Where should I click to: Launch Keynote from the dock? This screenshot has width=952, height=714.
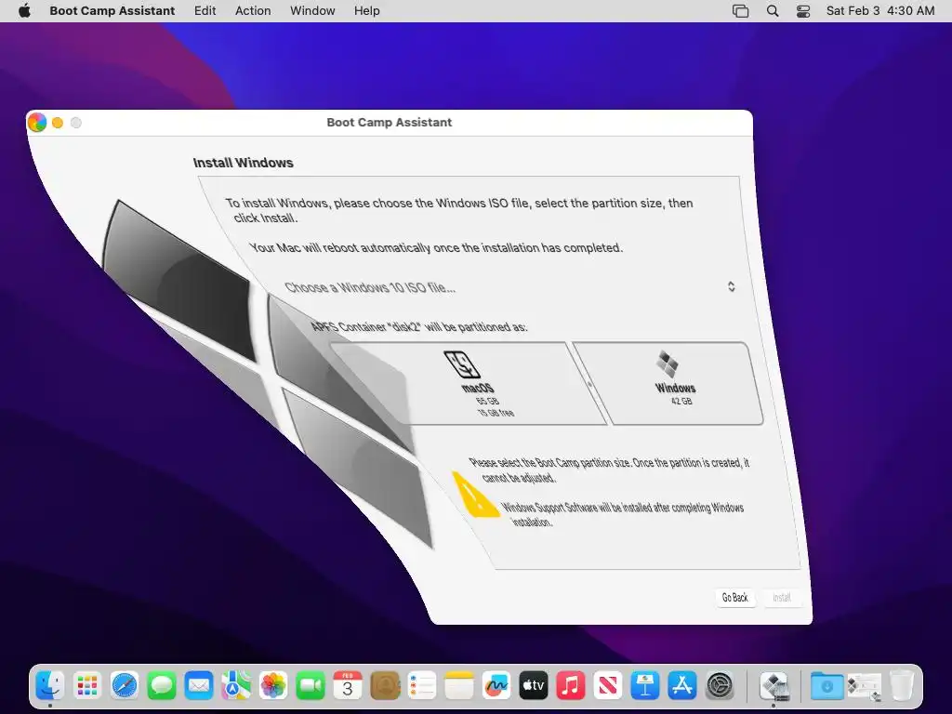pyautogui.click(x=645, y=686)
